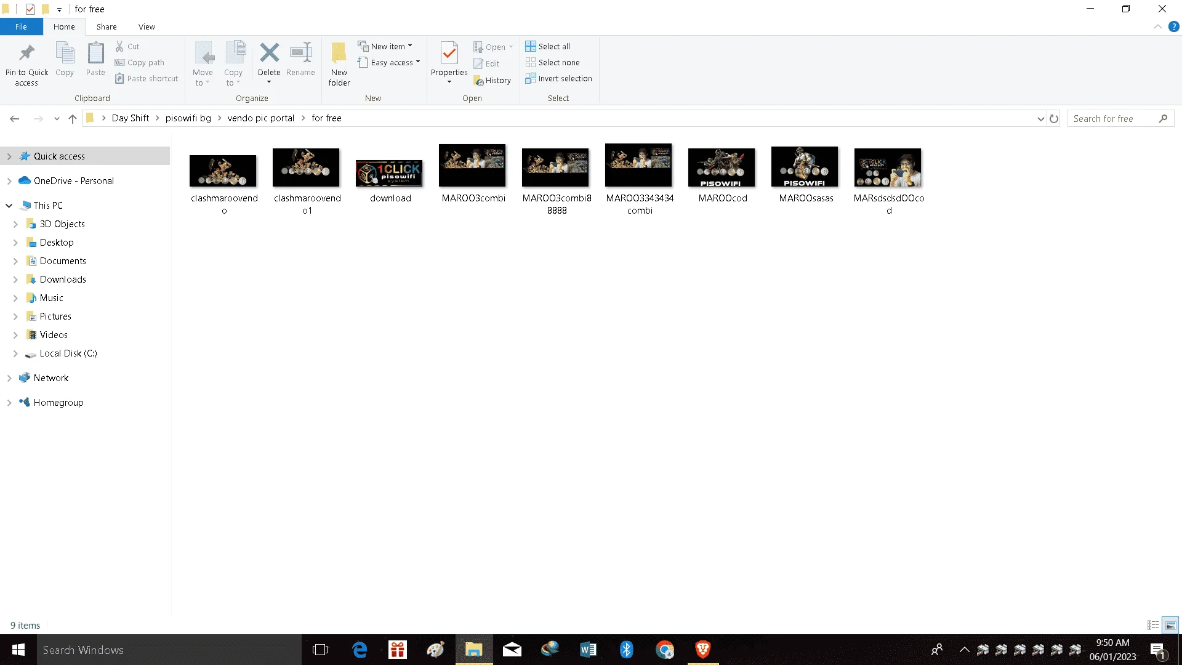Click the Cut scissors icon
The image size is (1182, 665).
click(x=119, y=46)
